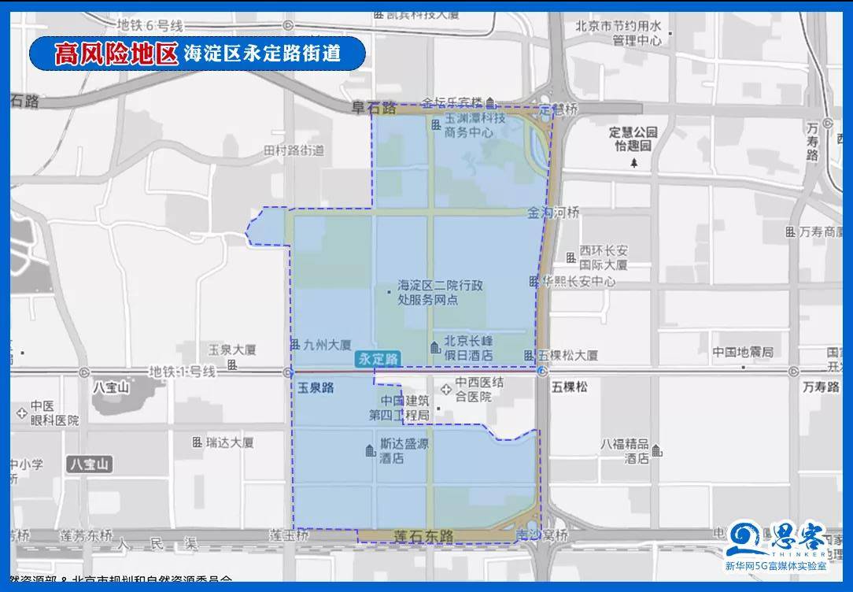Image resolution: width=853 pixels, height=592 pixels.
Task: Click the 凯宾科技大厦 building icon
Action: pyautogui.click(x=379, y=14)
